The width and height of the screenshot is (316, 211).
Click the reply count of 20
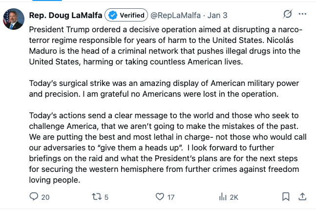(x=45, y=197)
